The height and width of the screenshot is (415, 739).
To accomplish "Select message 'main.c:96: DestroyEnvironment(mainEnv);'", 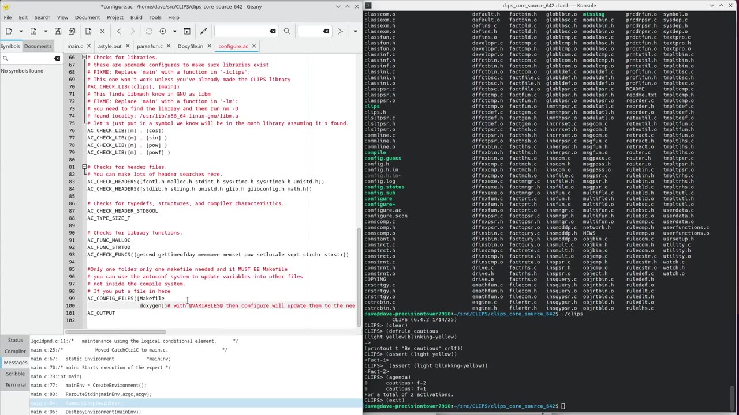I will coord(196,412).
